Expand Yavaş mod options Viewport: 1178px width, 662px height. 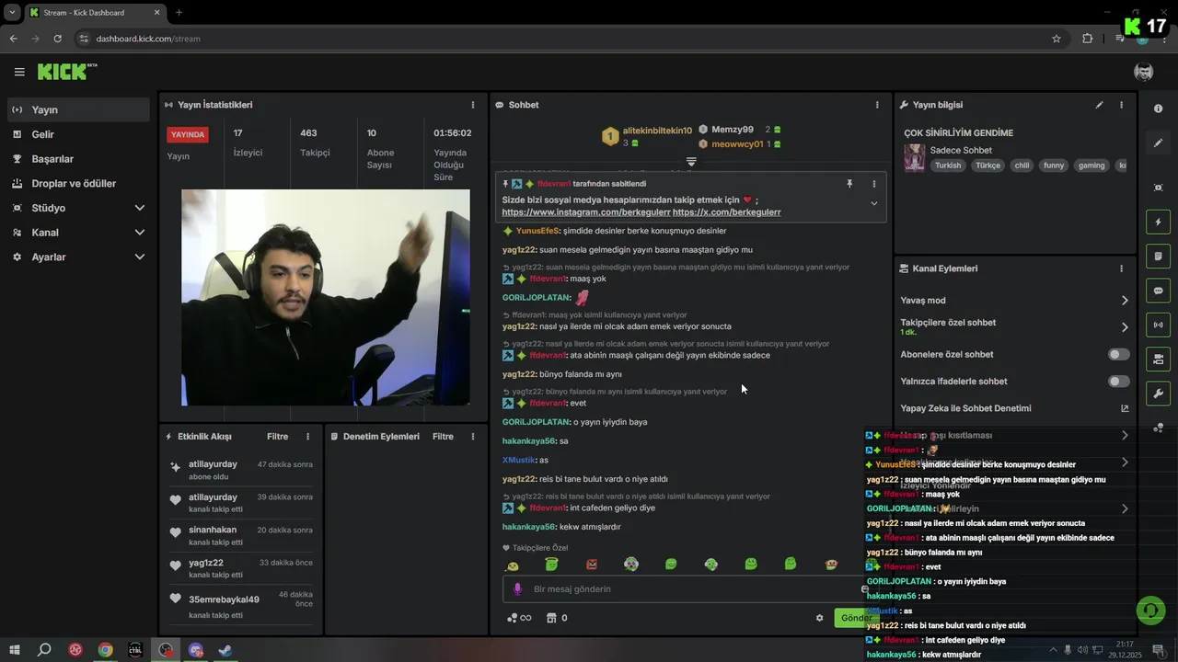point(1124,301)
